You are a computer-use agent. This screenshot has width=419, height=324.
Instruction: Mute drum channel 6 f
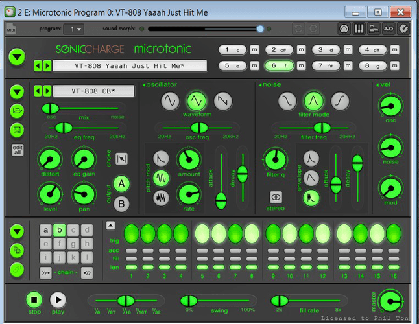pos(301,65)
